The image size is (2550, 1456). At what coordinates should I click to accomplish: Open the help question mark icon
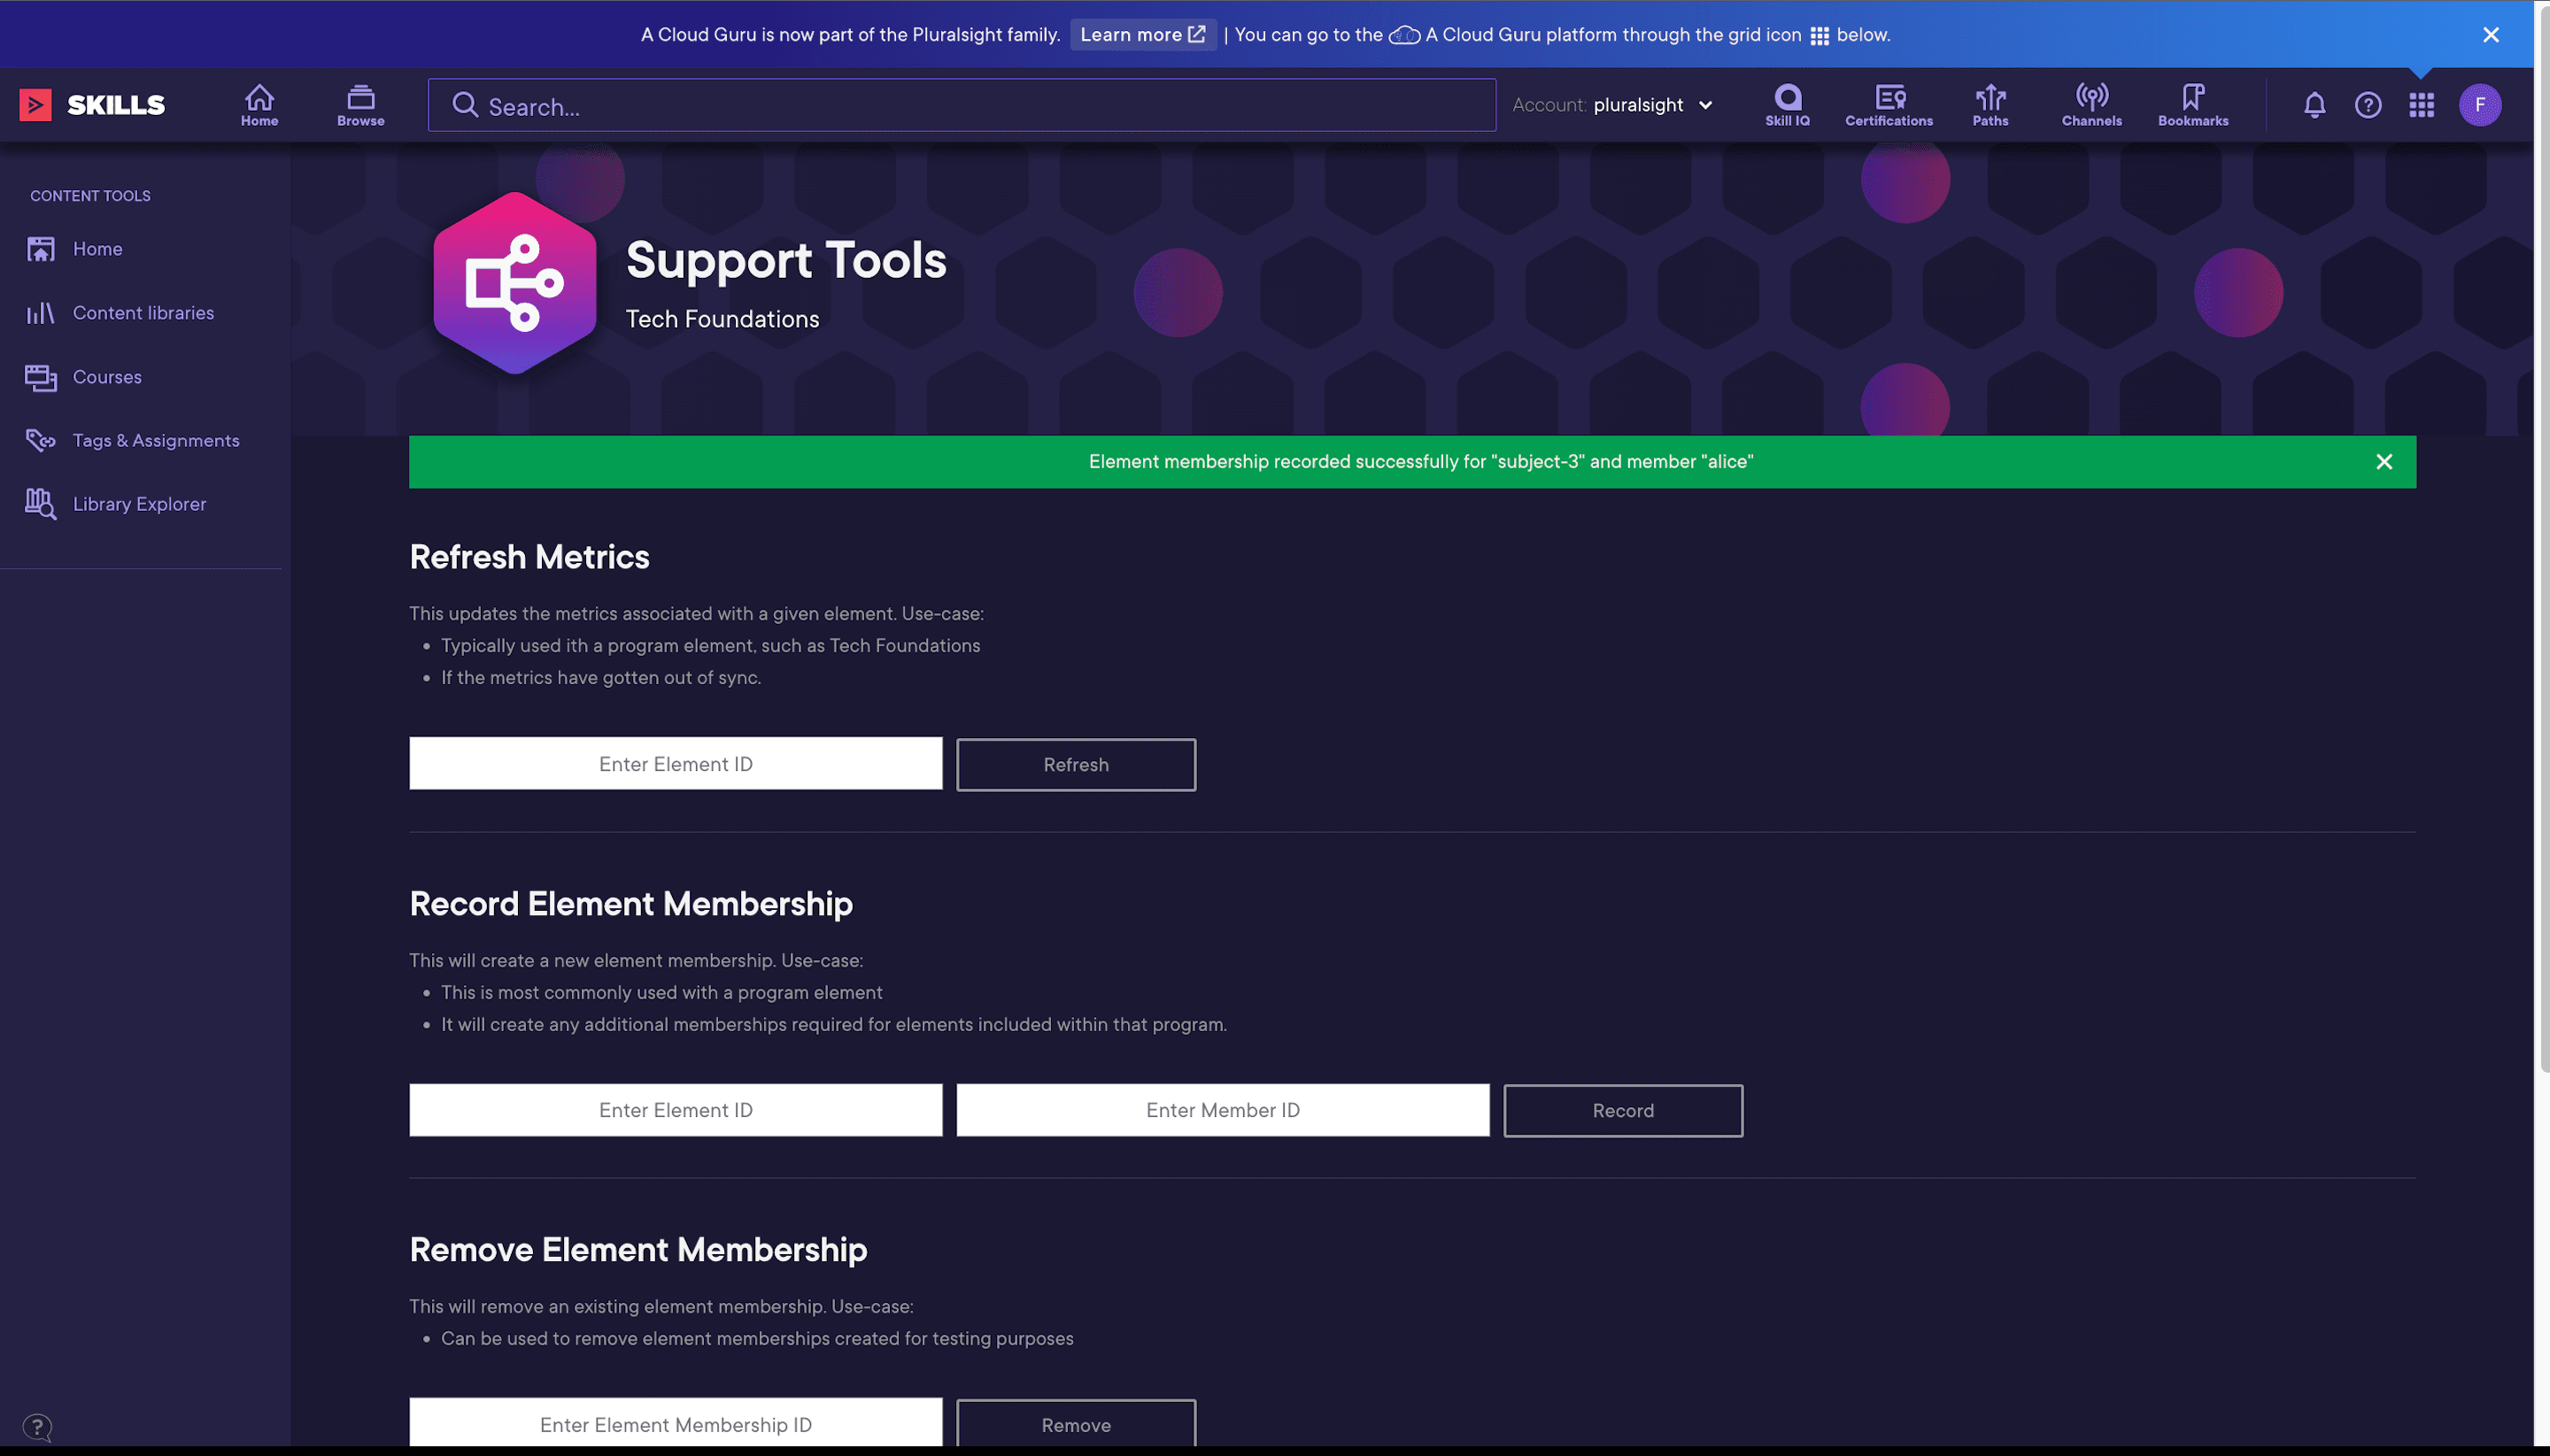tap(2368, 104)
